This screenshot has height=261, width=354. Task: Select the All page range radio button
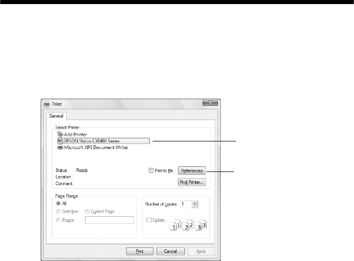click(58, 204)
